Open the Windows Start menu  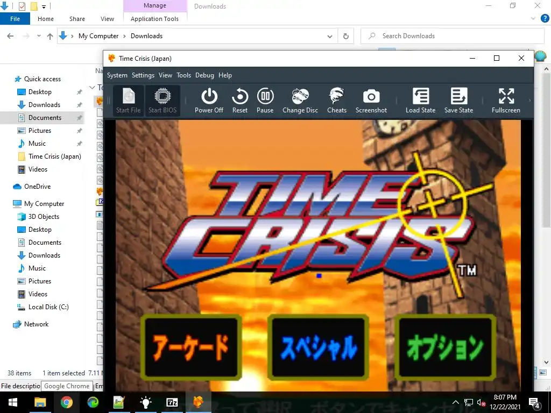tap(13, 402)
